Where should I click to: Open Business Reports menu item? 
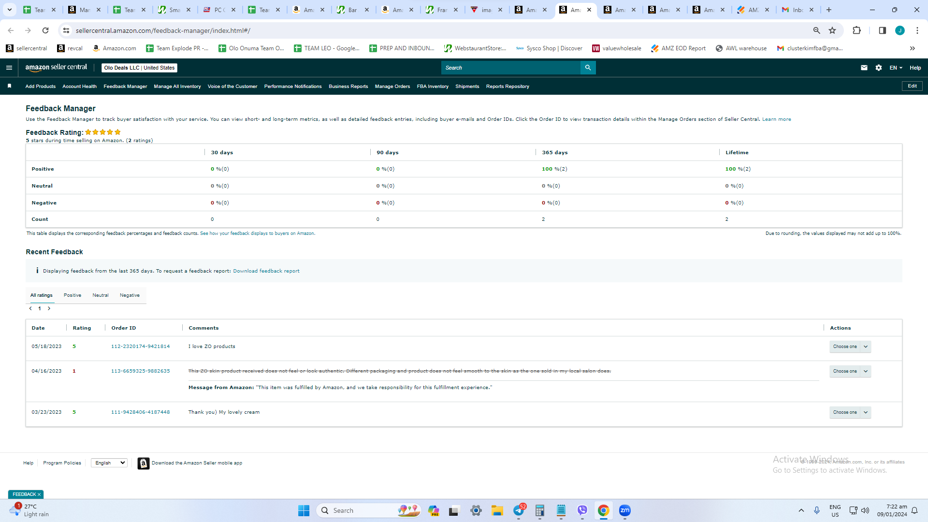(x=348, y=87)
